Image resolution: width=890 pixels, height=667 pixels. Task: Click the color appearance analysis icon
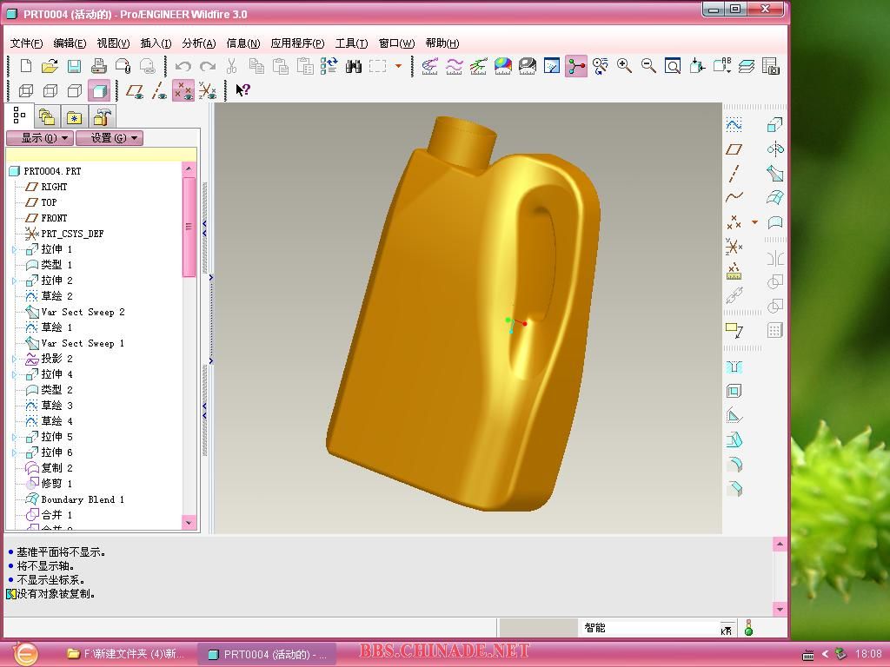[x=503, y=66]
